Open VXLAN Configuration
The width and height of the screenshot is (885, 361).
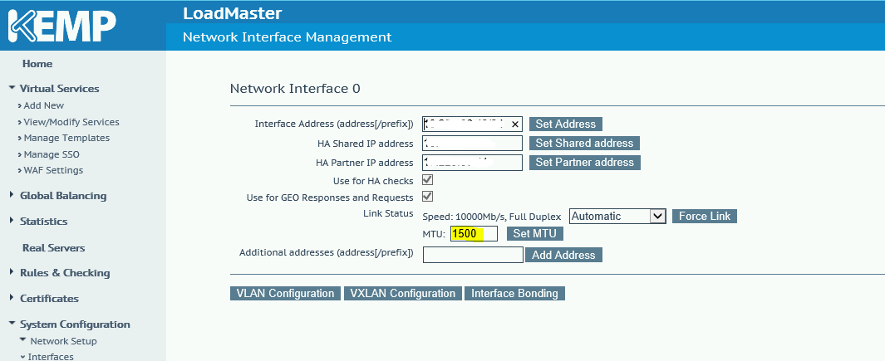(402, 293)
